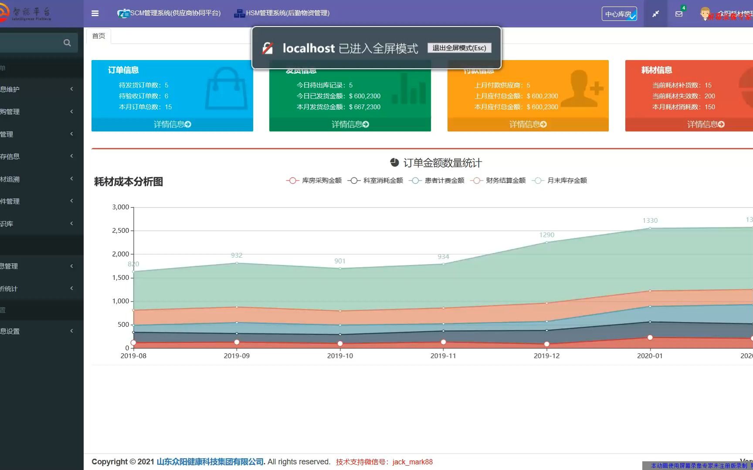Expand the 息维护 sidebar menu
The image size is (753, 470).
41,89
